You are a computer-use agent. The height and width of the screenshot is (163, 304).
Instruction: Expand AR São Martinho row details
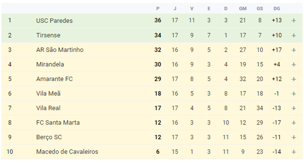[x=294, y=50]
